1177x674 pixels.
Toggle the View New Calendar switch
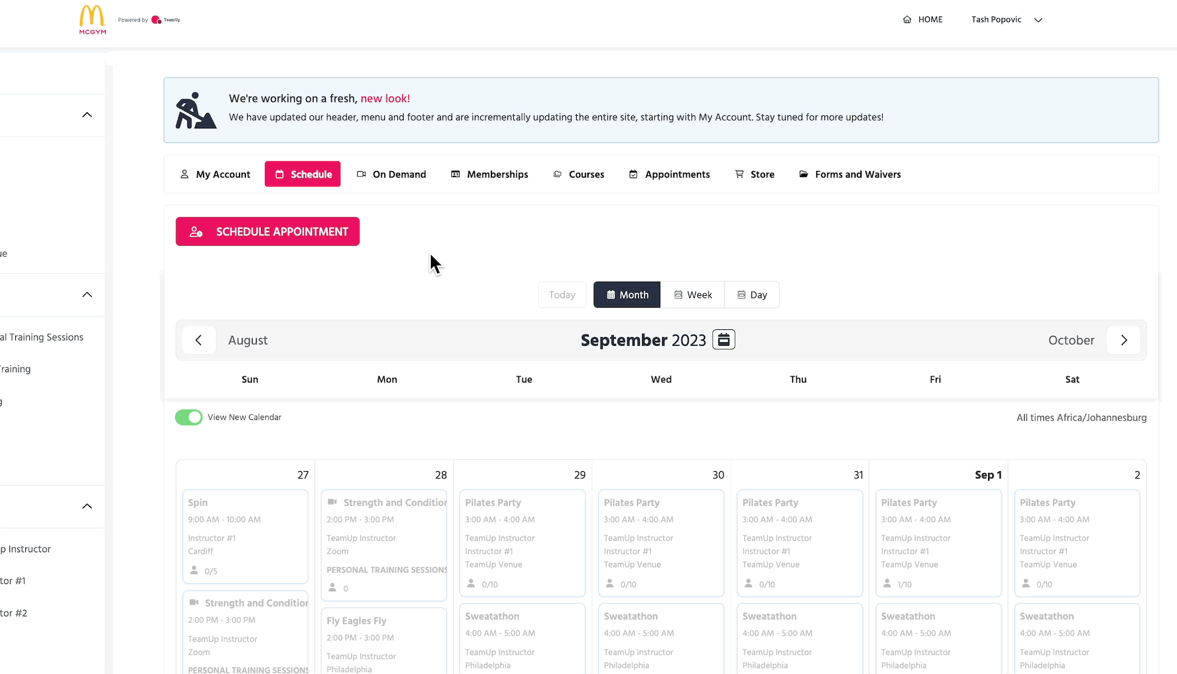(188, 418)
